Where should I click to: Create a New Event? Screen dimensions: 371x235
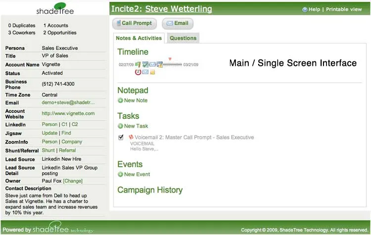(x=137, y=175)
